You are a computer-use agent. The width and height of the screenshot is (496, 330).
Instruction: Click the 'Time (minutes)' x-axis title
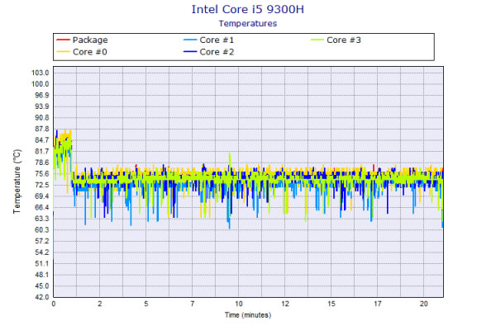pyautogui.click(x=248, y=315)
